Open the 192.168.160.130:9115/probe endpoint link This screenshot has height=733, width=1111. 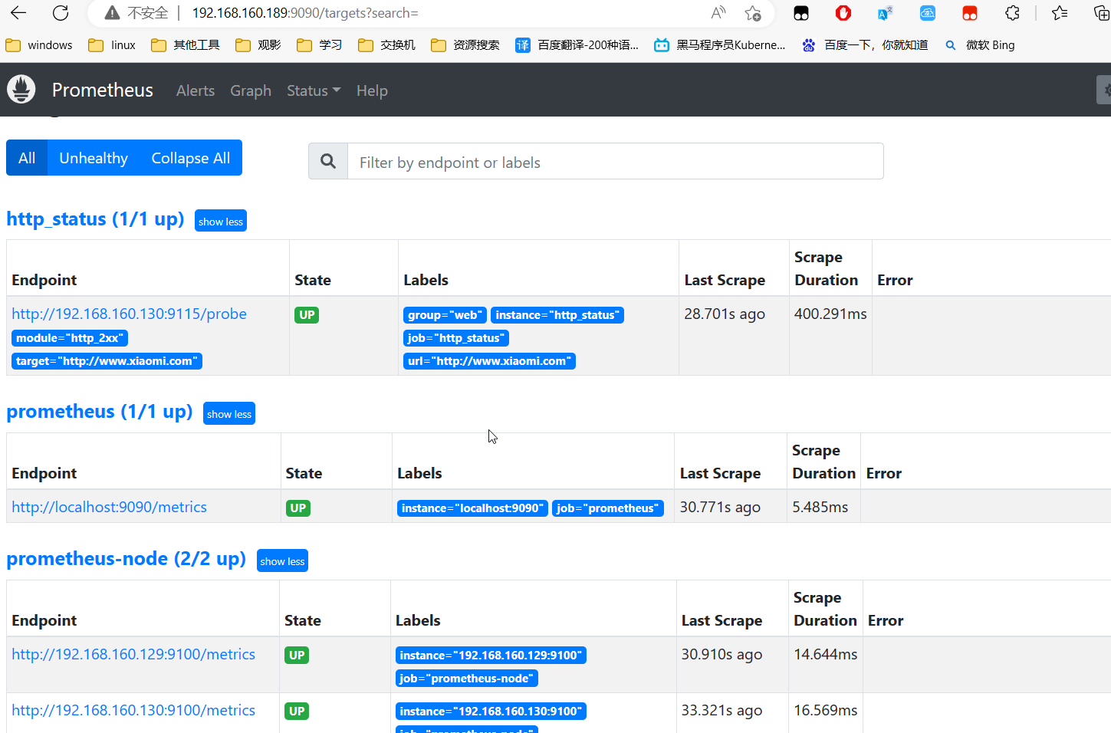[129, 314]
